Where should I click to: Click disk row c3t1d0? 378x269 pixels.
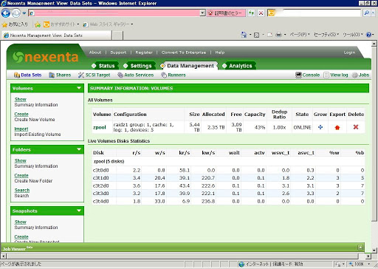pos(228,178)
